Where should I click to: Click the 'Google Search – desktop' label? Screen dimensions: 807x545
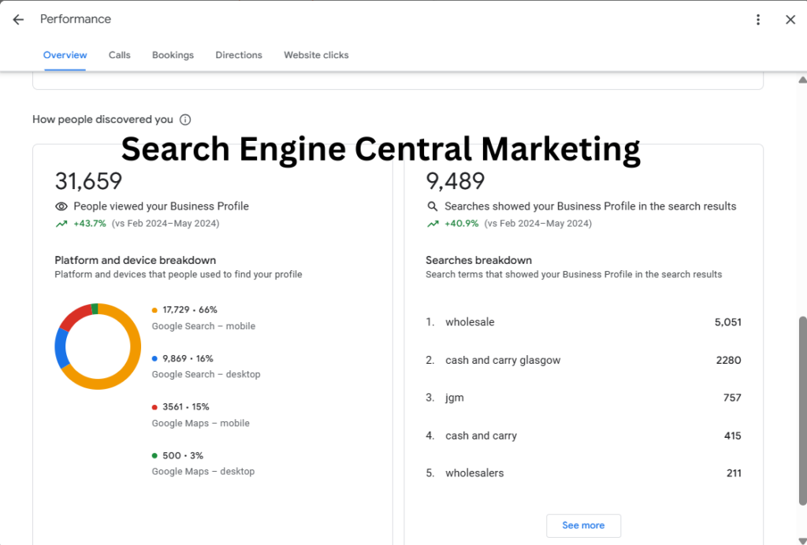click(206, 374)
